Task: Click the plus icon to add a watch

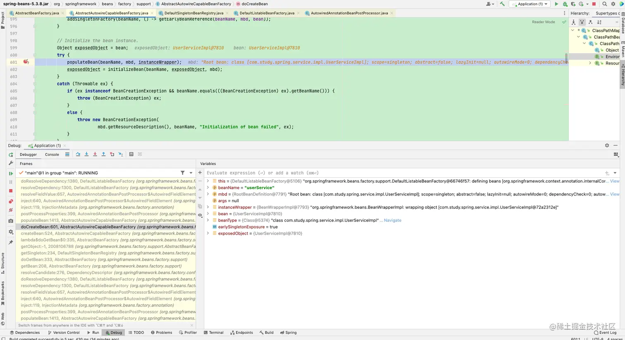Action: 200,173
